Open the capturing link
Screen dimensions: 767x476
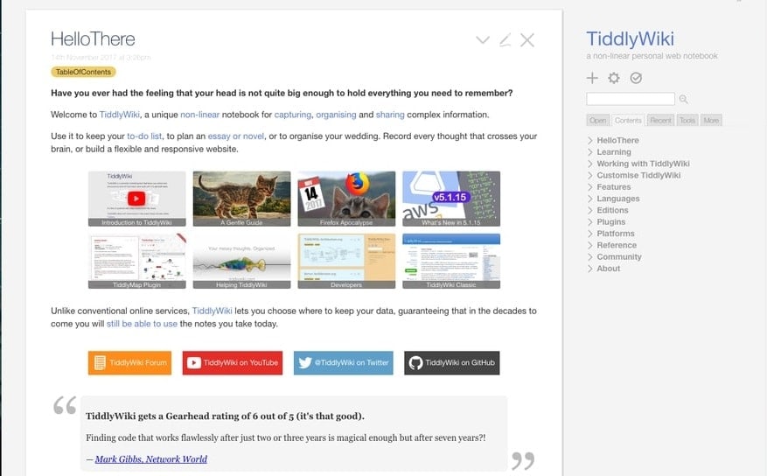pyautogui.click(x=292, y=115)
